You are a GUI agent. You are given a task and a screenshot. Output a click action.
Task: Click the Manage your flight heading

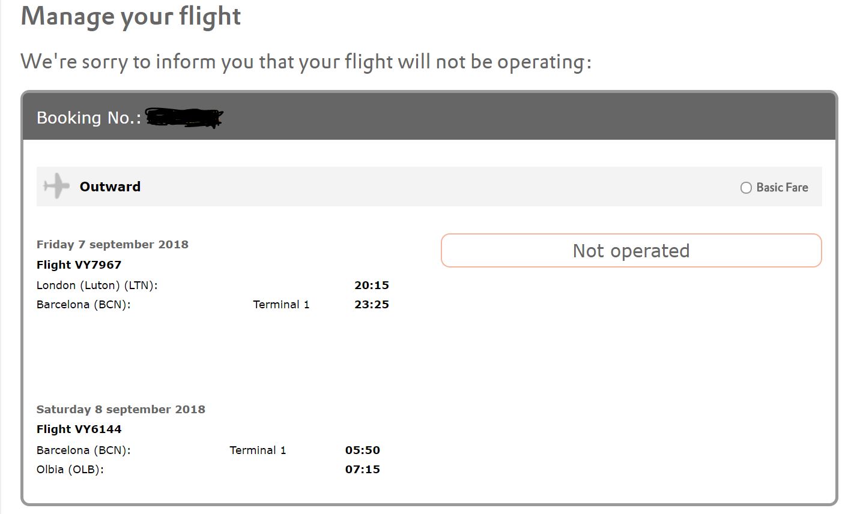131,16
